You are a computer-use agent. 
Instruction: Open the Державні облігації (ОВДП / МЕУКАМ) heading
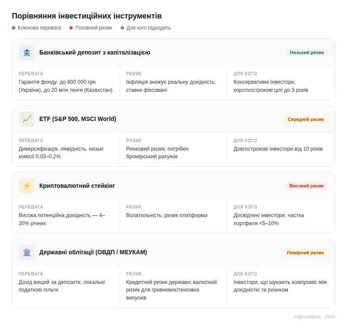[93, 252]
